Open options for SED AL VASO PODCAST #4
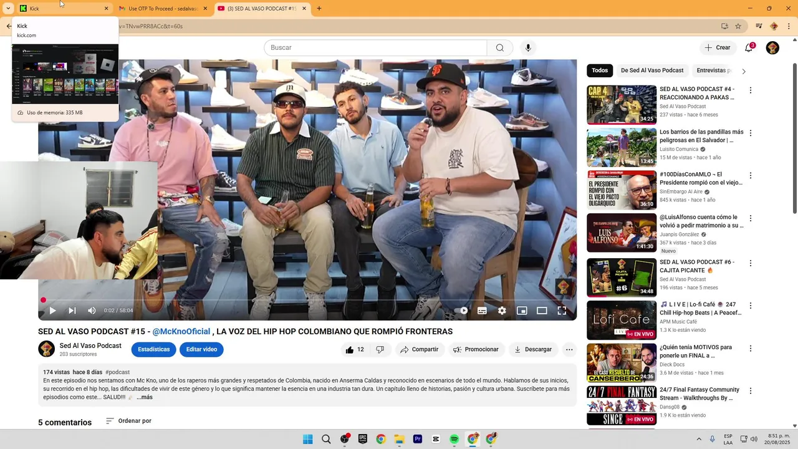This screenshot has height=449, width=798. click(751, 90)
